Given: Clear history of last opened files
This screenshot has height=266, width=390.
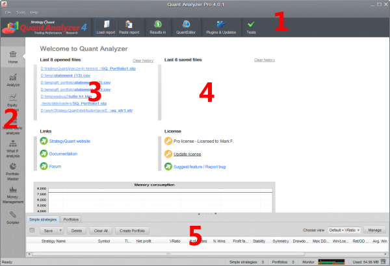Looking at the screenshot, I should point(143,60).
